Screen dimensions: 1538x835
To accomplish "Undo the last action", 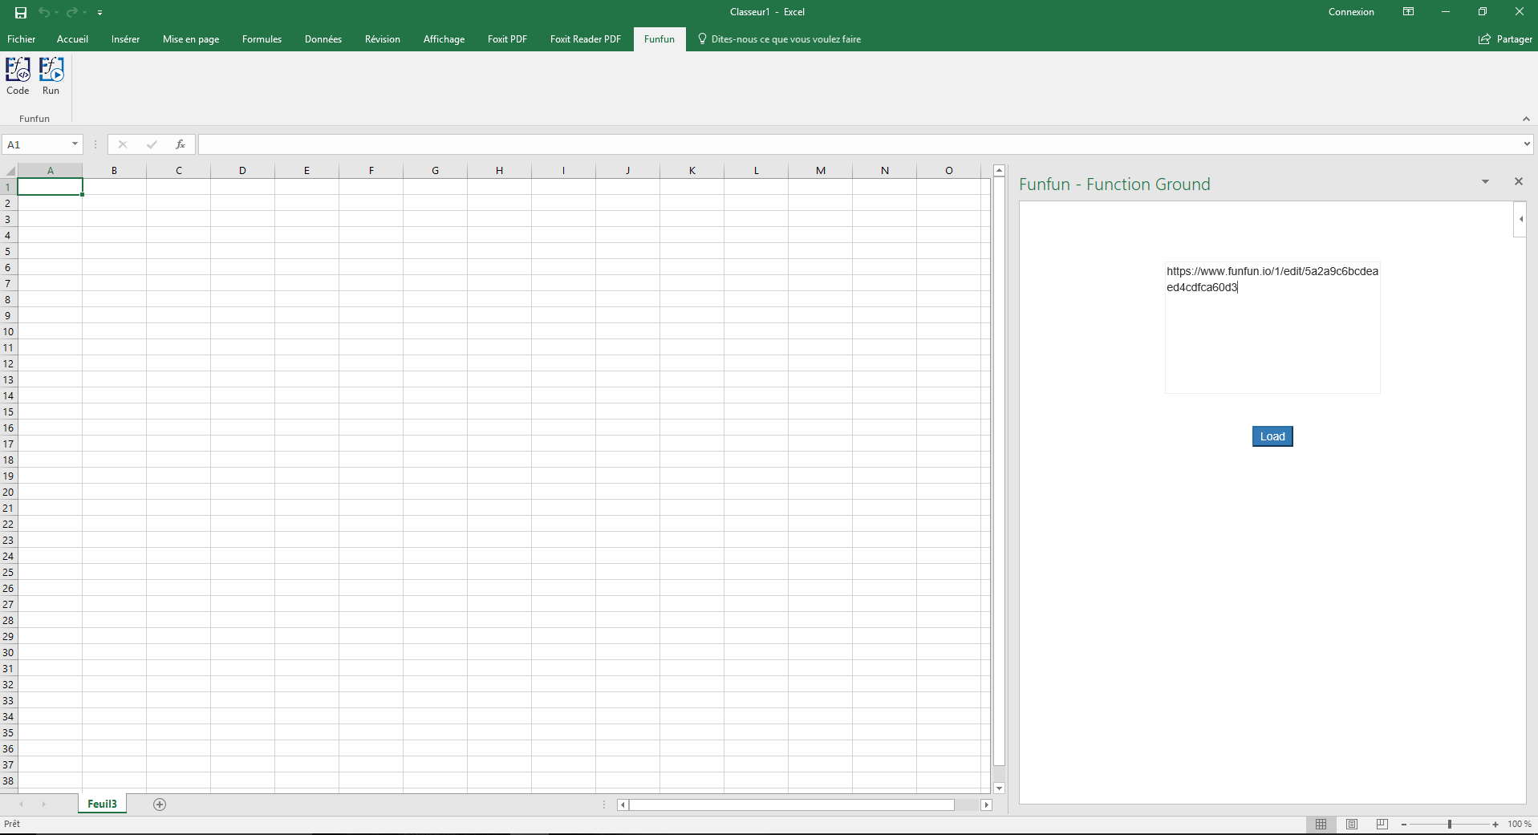I will click(44, 12).
